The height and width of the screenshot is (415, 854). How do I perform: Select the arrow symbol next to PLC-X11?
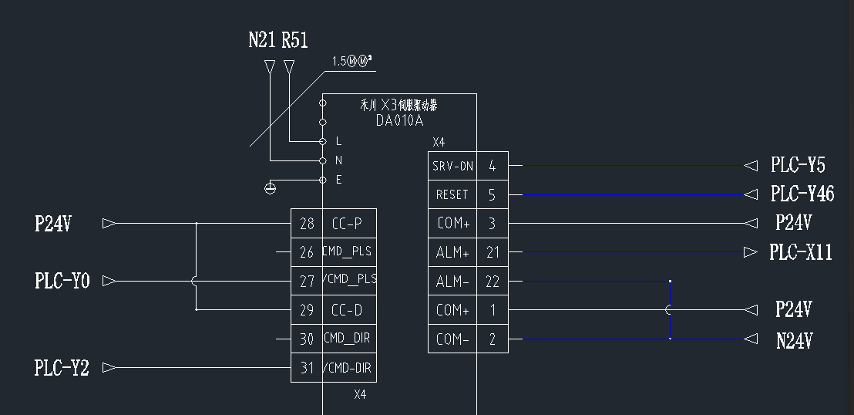point(750,252)
